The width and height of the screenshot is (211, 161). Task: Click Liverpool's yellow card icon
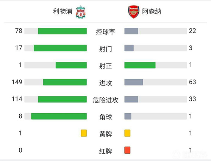pos(84,133)
